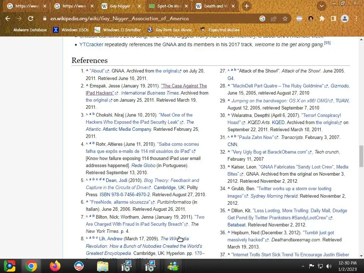Open the Sydney Morning Herald link

274,196
